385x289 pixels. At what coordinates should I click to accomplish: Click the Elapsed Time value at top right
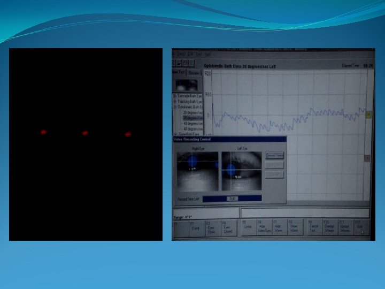[x=368, y=66]
